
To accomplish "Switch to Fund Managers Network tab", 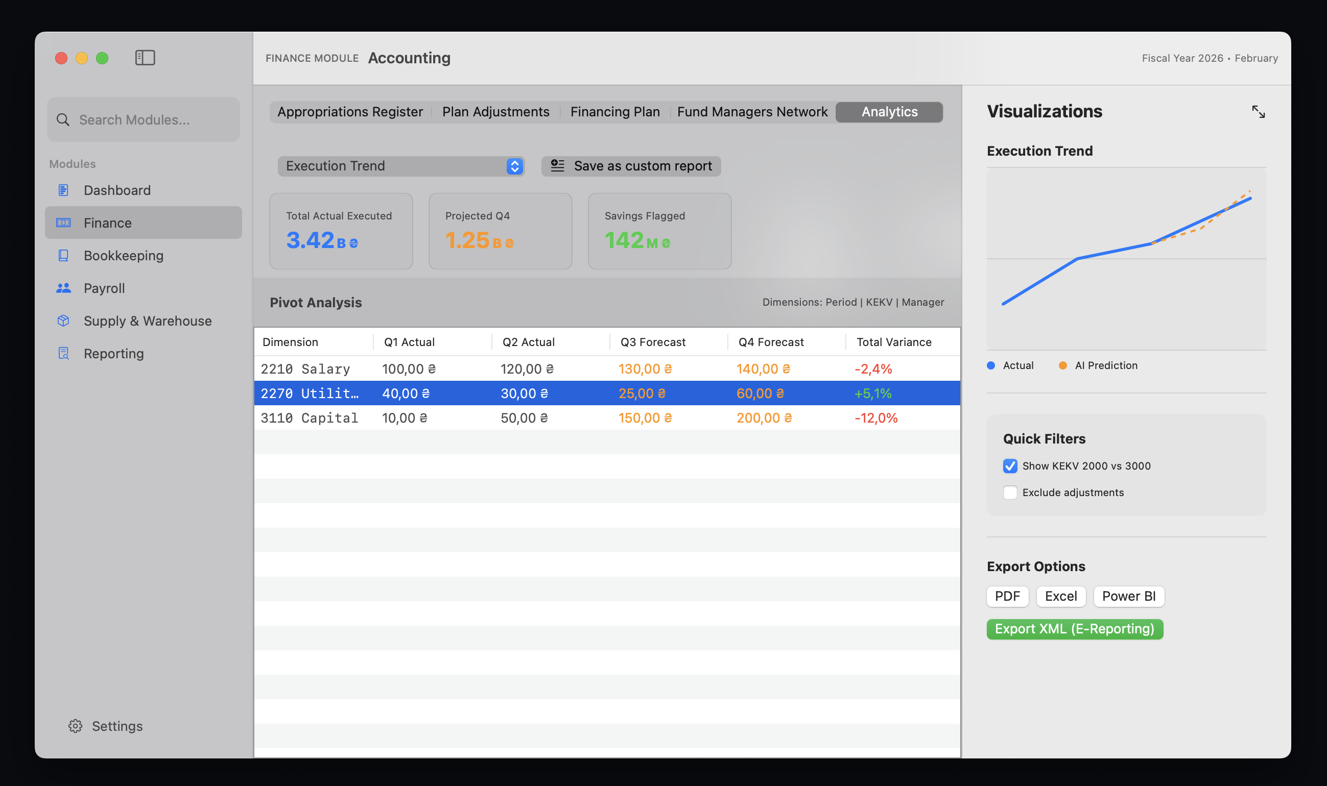I will click(x=752, y=112).
